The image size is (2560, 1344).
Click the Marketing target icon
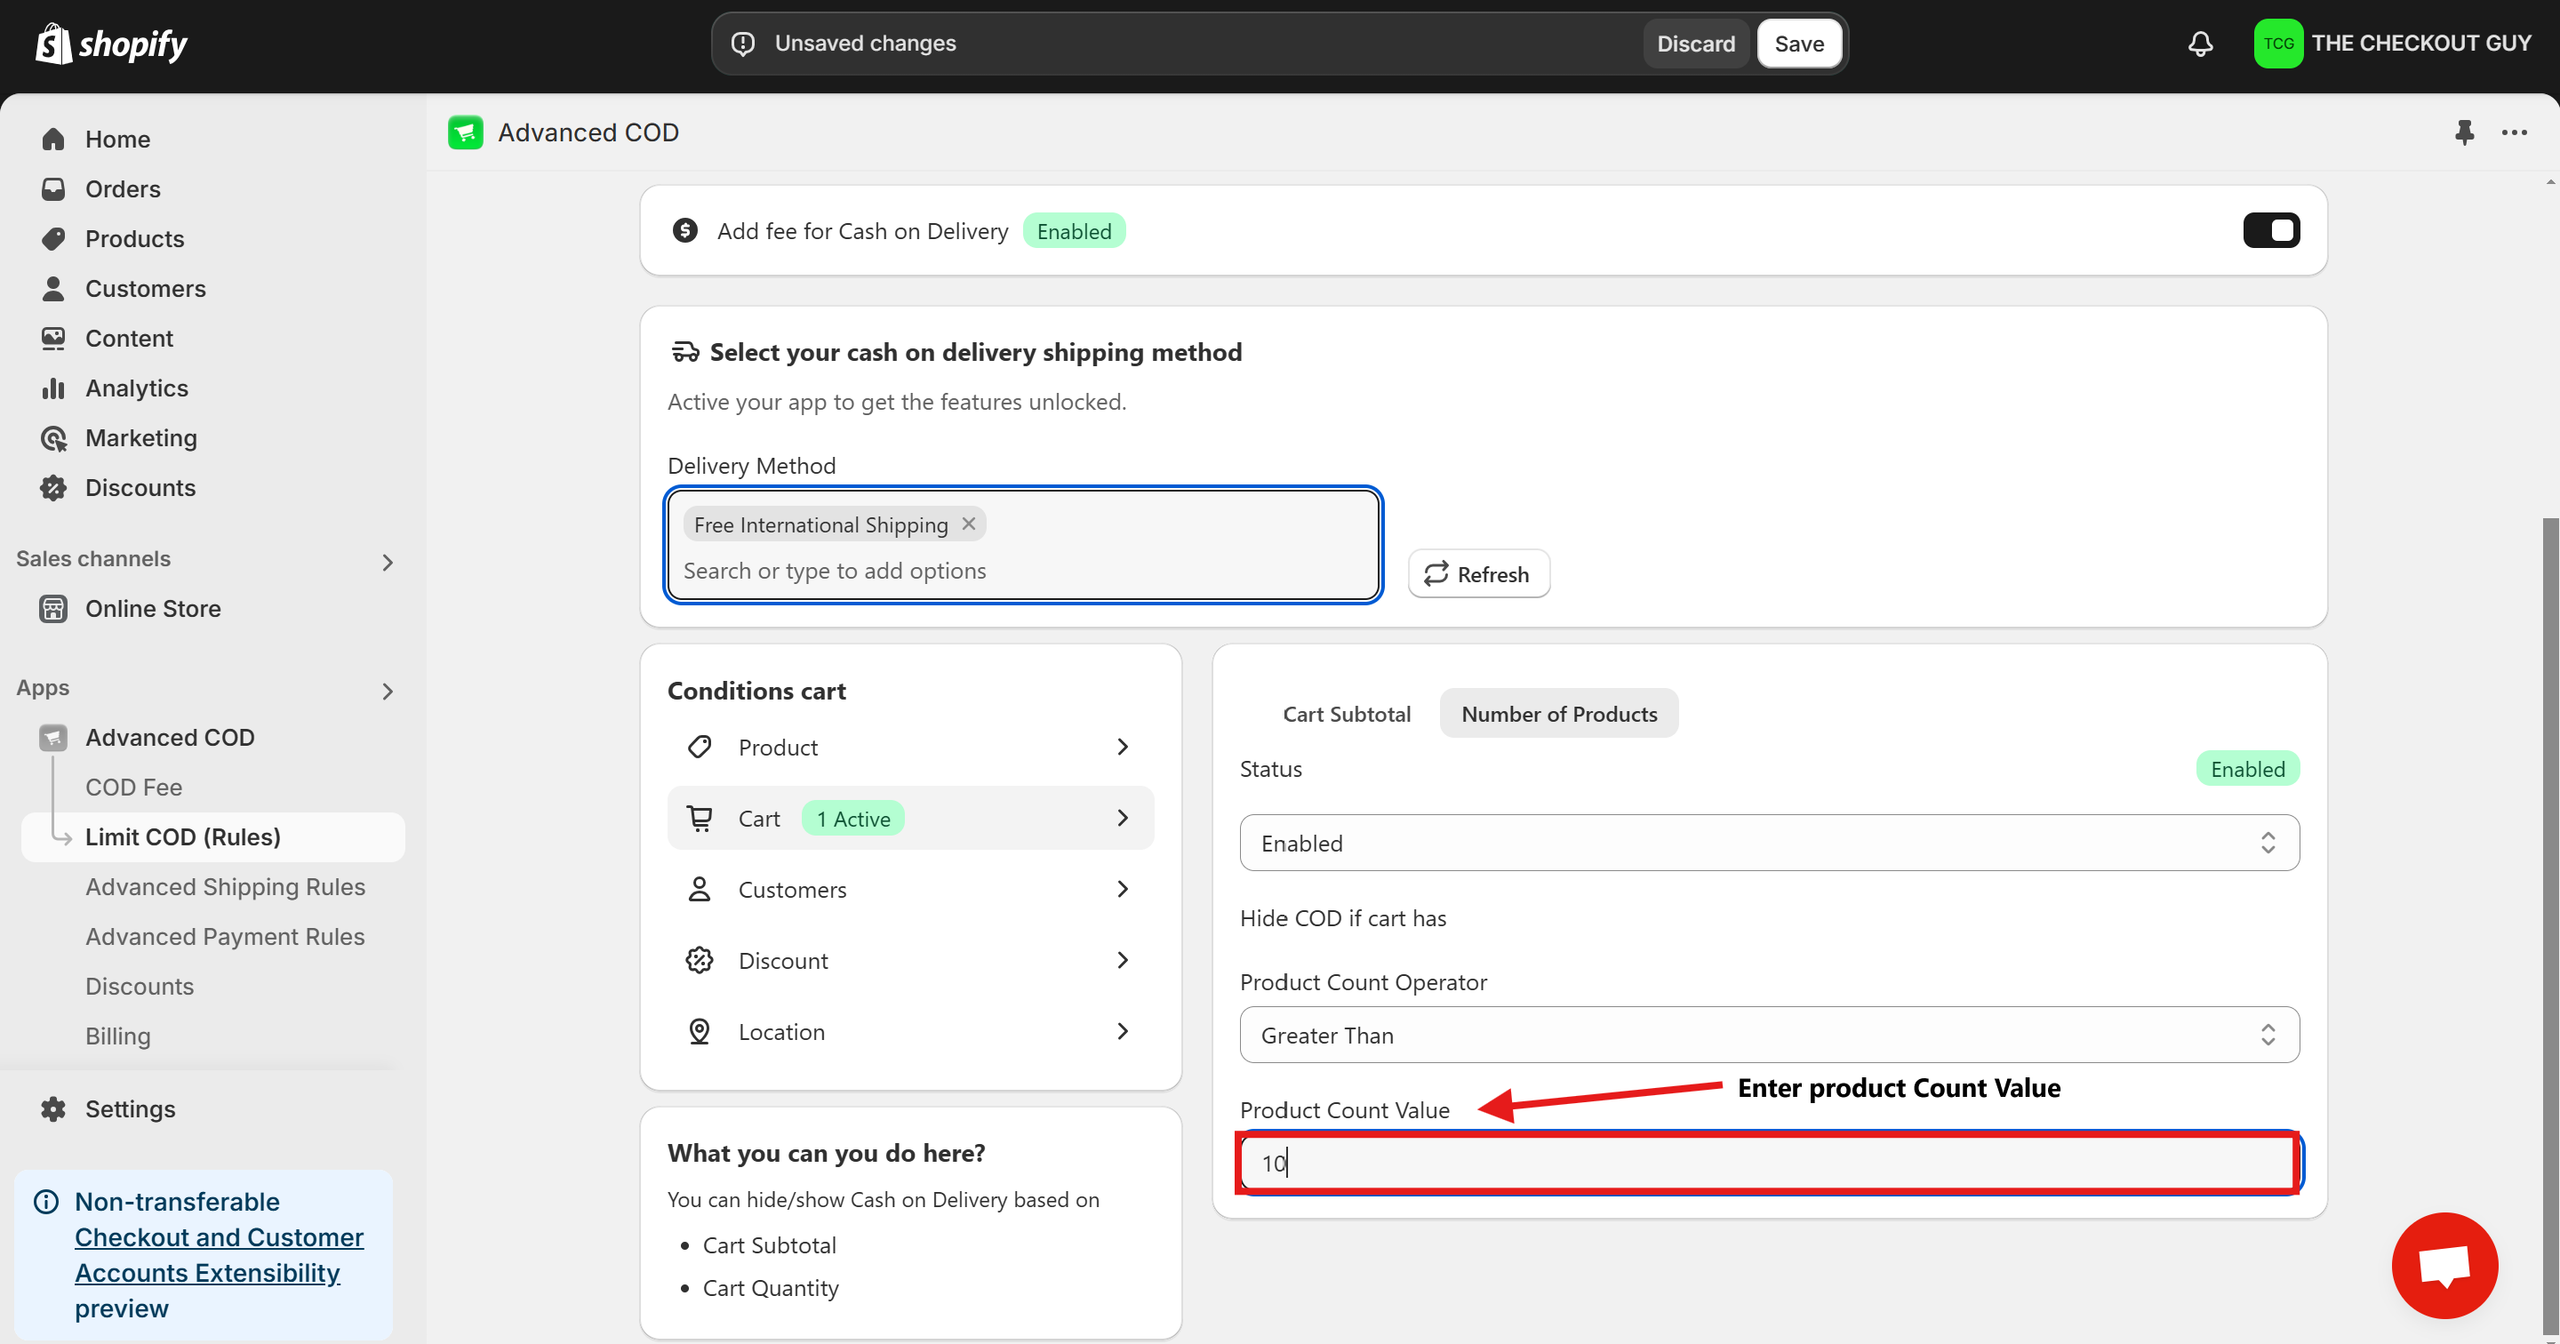point(53,437)
